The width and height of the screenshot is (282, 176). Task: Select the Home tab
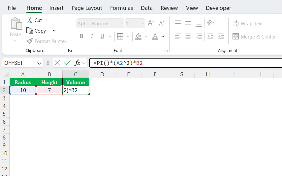(34, 8)
